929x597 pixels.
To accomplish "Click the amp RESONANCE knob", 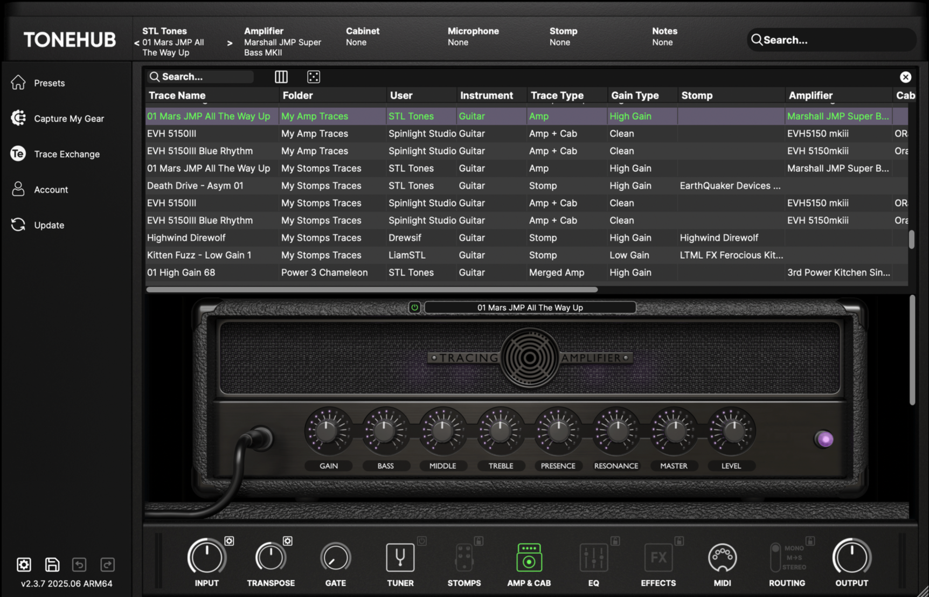I will pyautogui.click(x=616, y=431).
